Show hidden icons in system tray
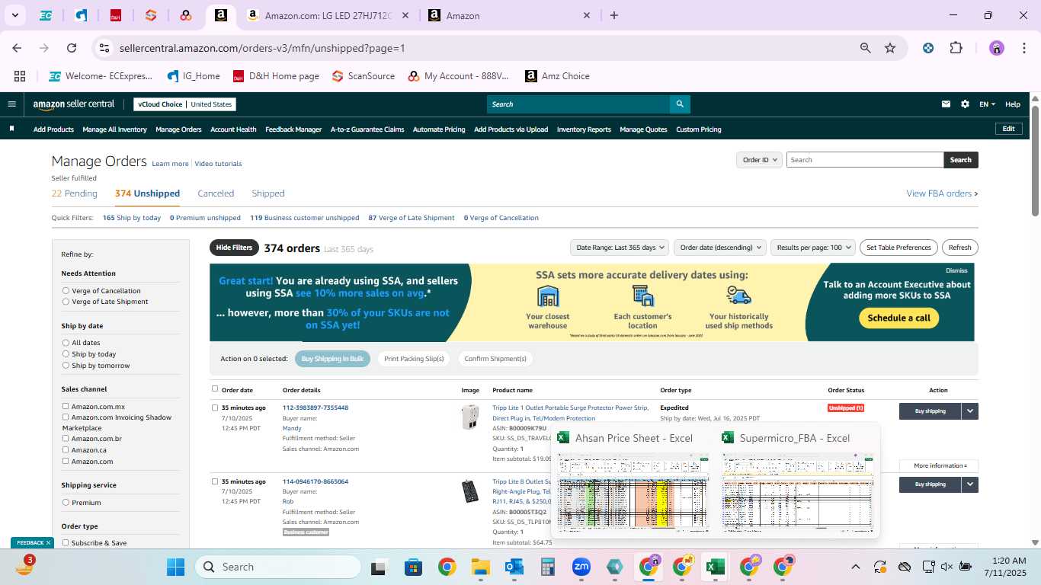 pyautogui.click(x=855, y=567)
